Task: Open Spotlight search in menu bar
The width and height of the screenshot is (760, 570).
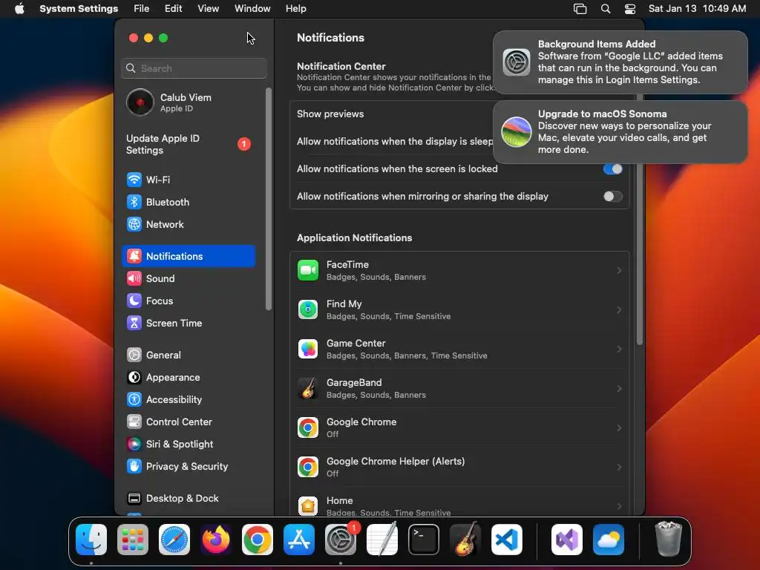Action: [606, 9]
